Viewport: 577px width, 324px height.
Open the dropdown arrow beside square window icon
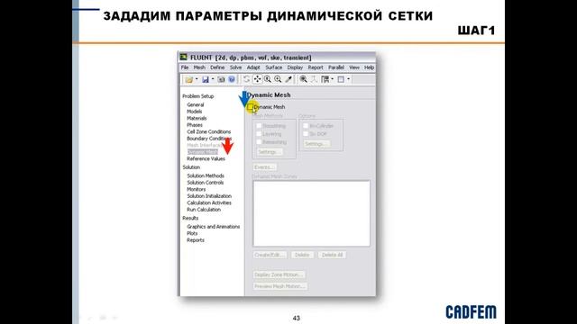click(348, 79)
